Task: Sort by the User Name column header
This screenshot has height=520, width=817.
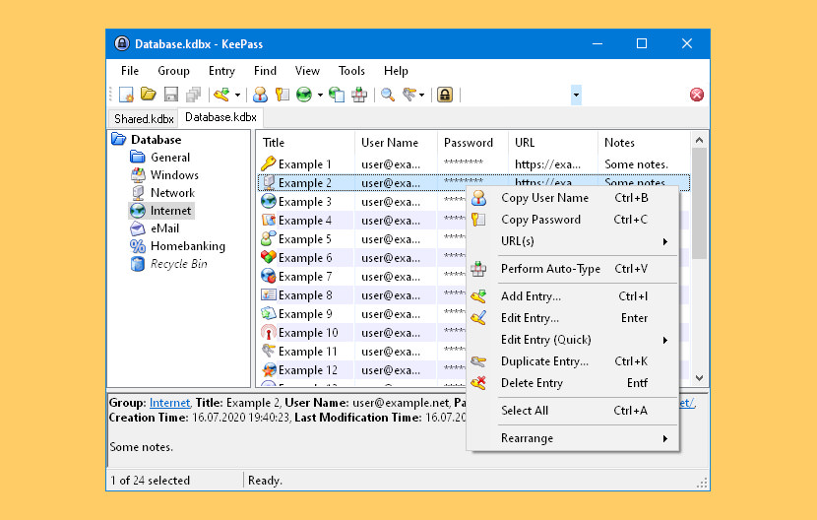Action: click(x=396, y=143)
